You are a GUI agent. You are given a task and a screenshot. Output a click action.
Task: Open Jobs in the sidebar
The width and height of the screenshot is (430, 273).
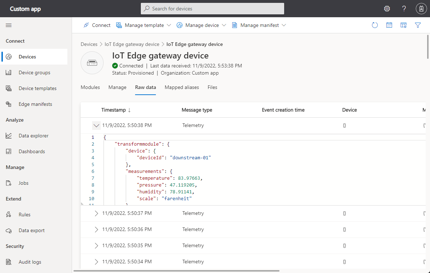(34, 183)
